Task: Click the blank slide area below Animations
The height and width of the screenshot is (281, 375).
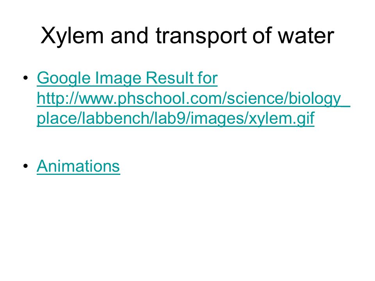Action: pos(187,227)
